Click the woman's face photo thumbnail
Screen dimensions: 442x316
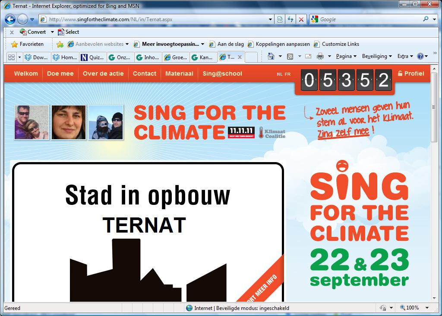[x=69, y=122]
